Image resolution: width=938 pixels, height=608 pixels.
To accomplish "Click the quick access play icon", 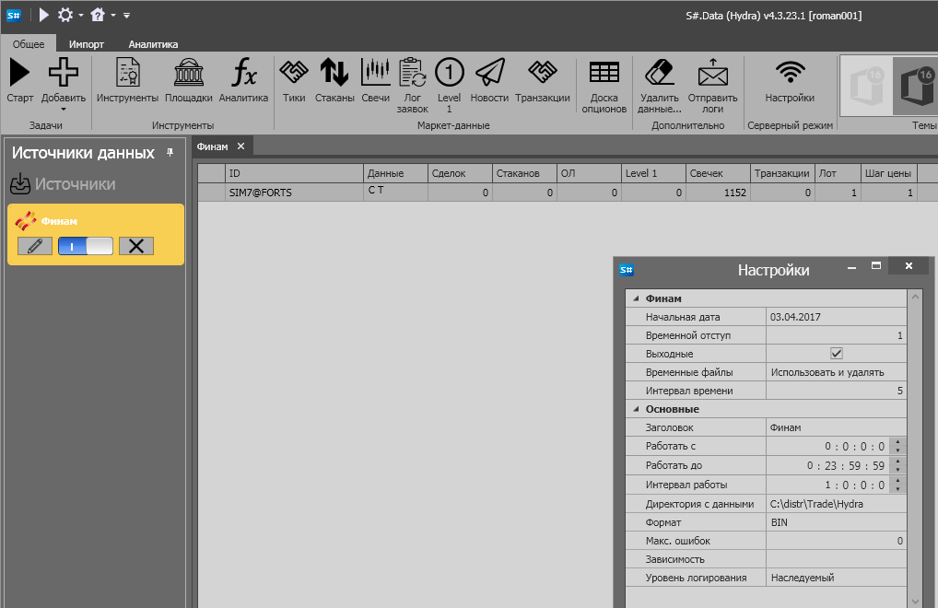I will [x=43, y=15].
